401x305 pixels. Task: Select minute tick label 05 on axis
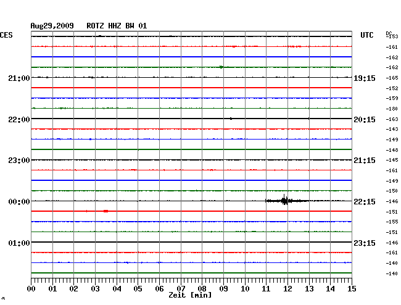[x=138, y=288]
